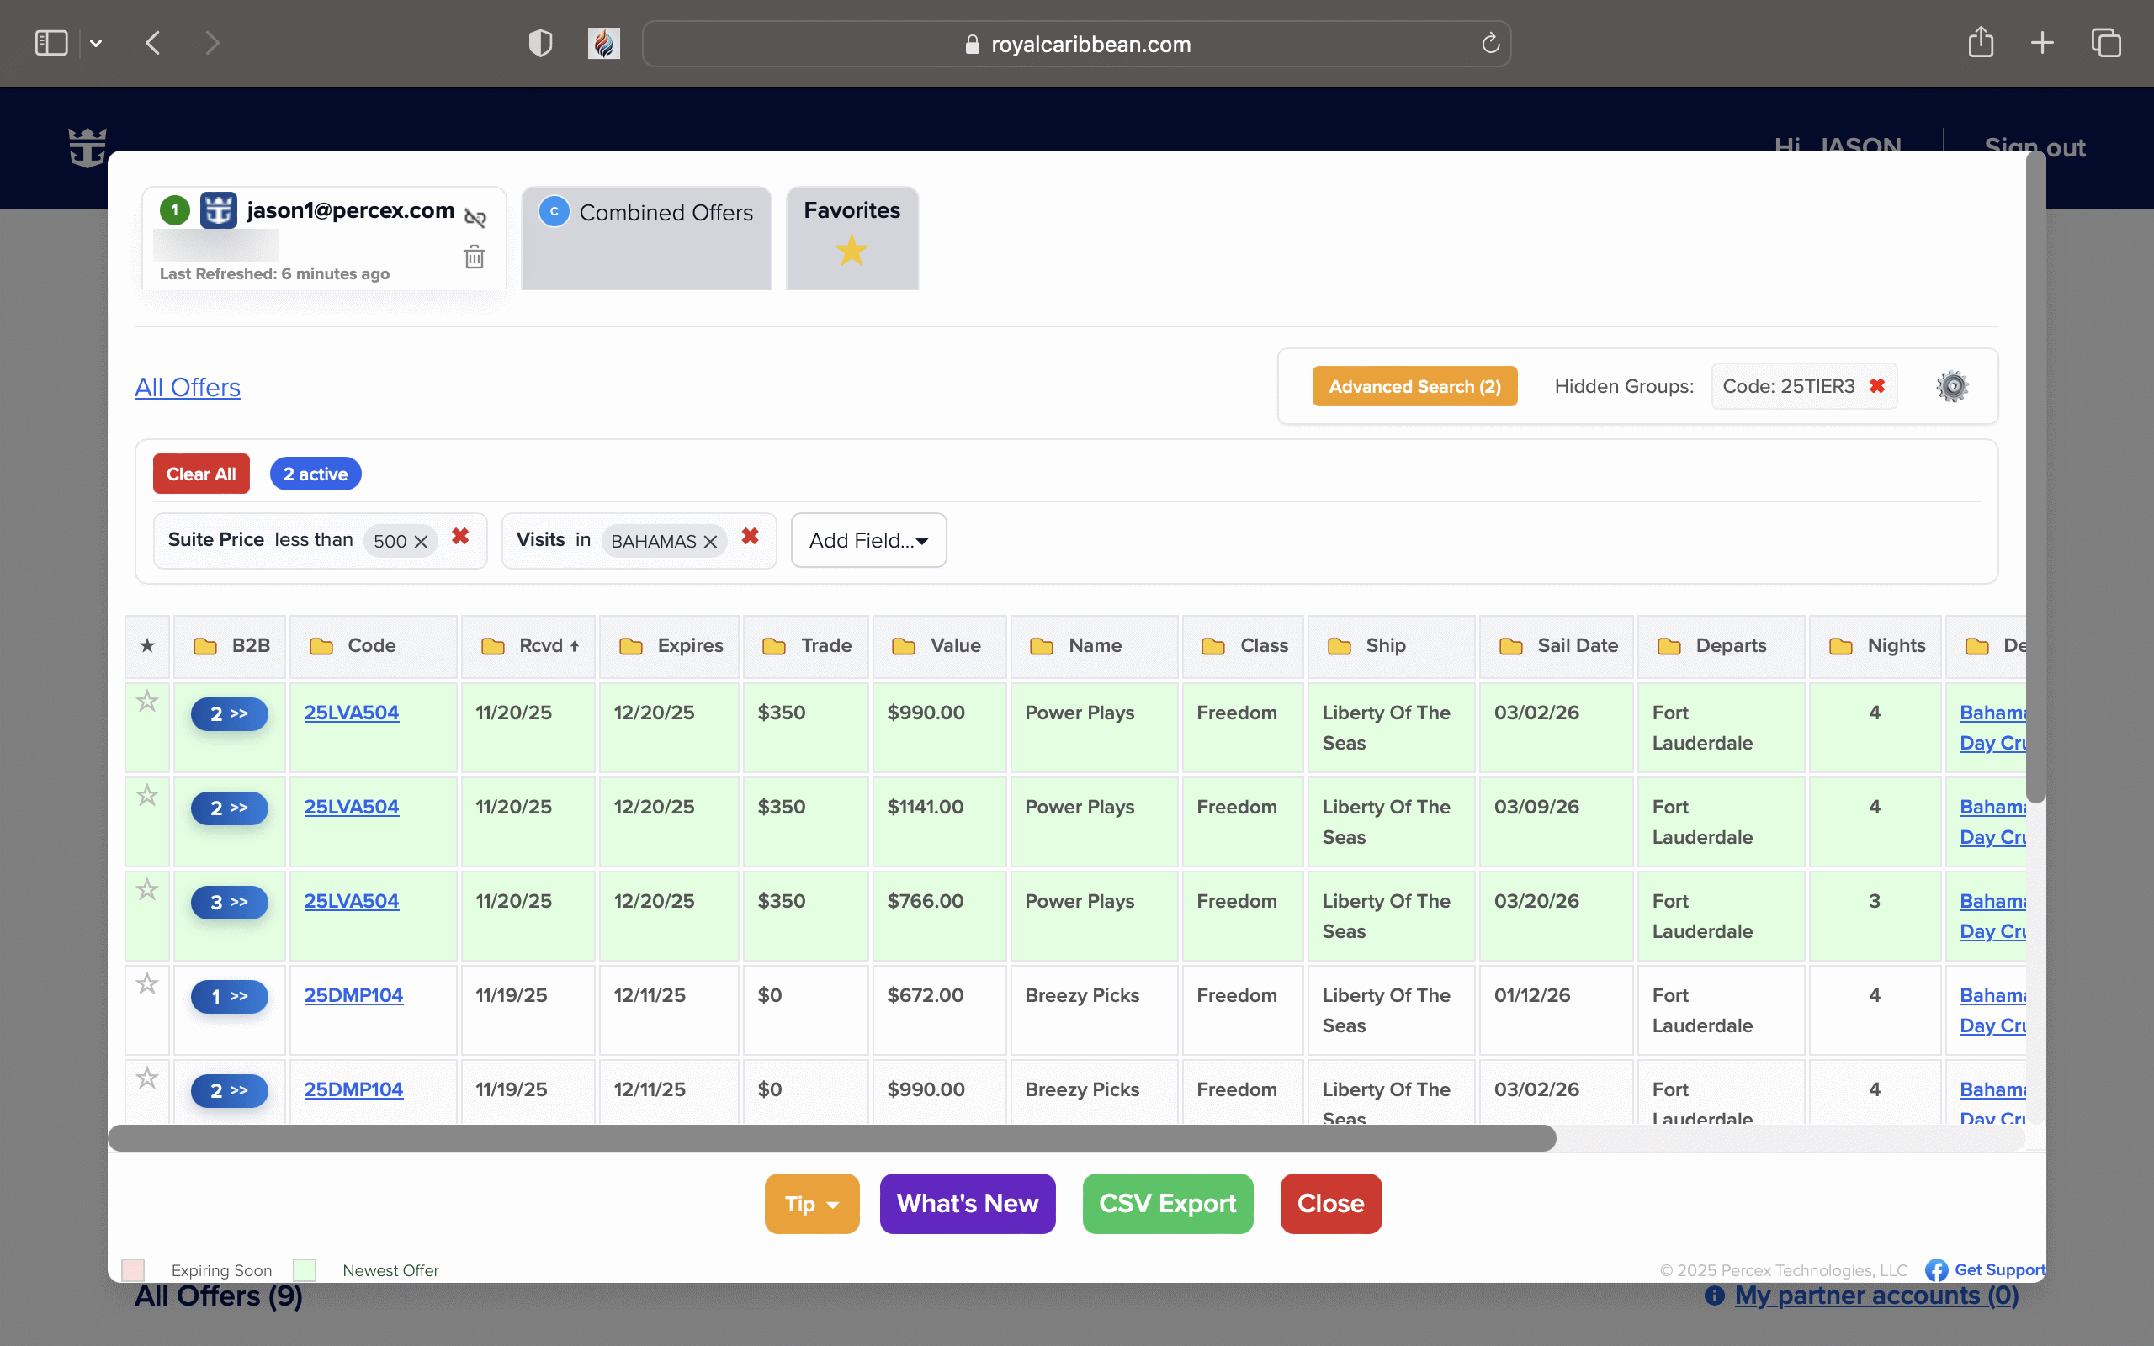
Task: Remove the 25TIER3 hidden group
Action: (1877, 386)
